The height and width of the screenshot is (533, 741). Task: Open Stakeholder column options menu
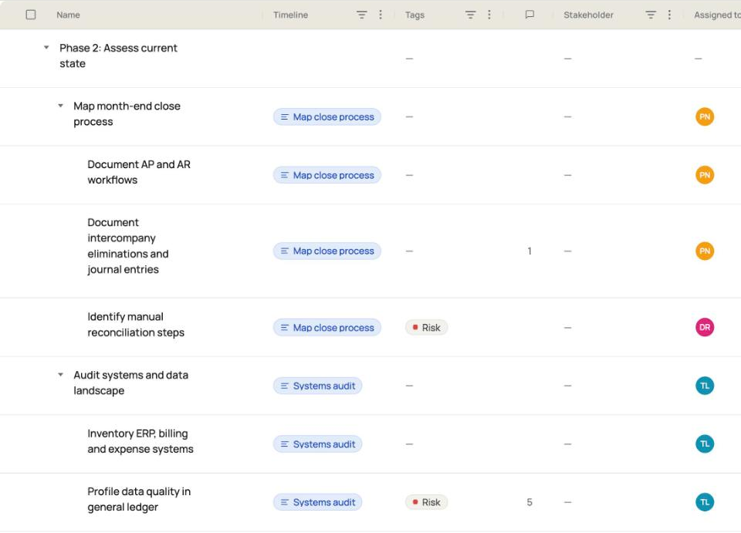[669, 15]
